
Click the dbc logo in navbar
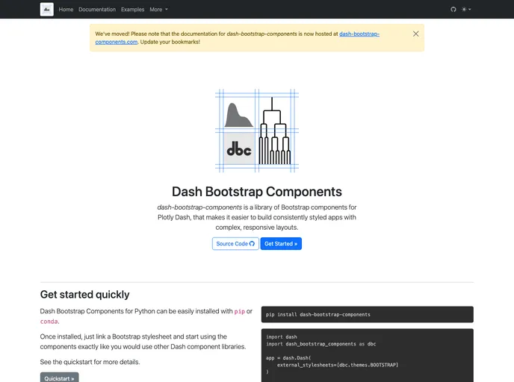click(47, 10)
